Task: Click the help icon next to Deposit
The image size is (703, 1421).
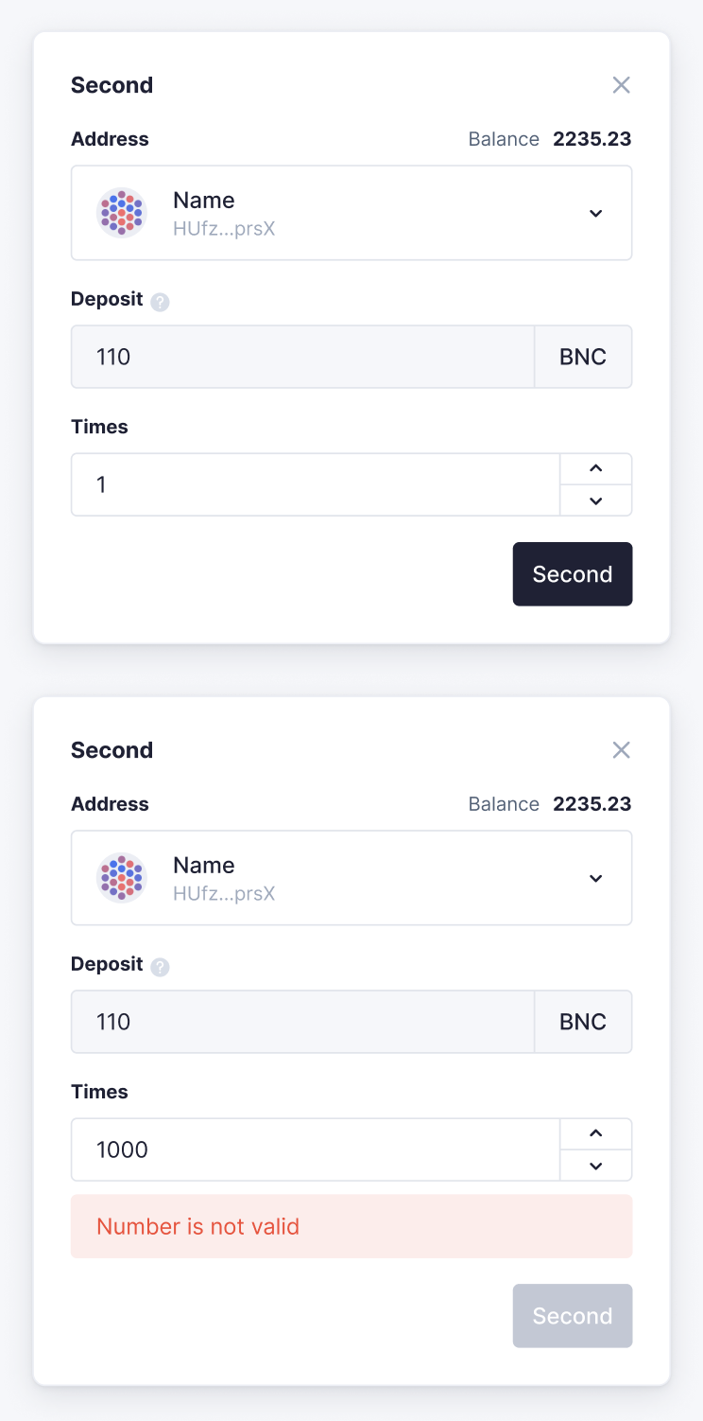Action: click(x=160, y=300)
